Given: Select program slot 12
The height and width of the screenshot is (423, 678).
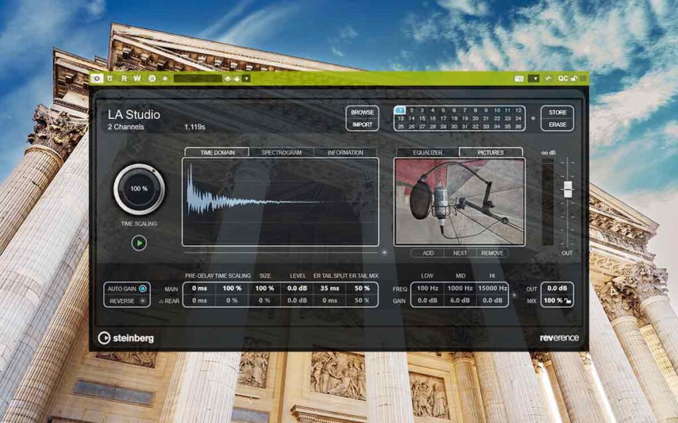Looking at the screenshot, I should point(518,110).
